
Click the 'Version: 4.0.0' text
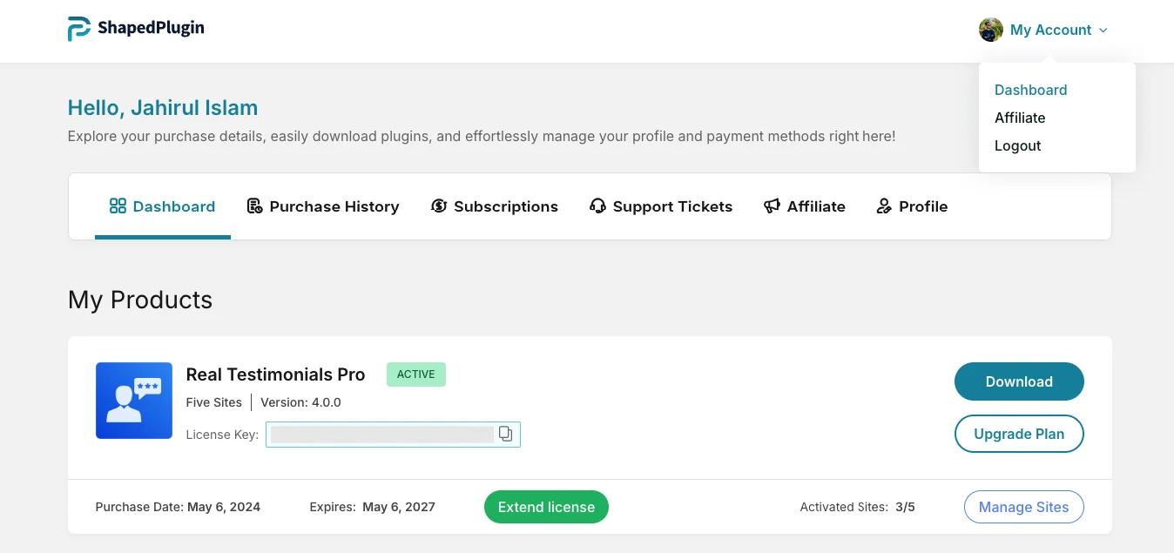tap(300, 402)
